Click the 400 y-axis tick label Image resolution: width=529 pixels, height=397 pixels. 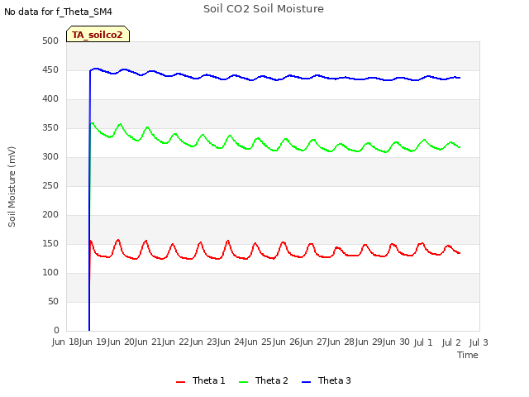pyautogui.click(x=50, y=99)
